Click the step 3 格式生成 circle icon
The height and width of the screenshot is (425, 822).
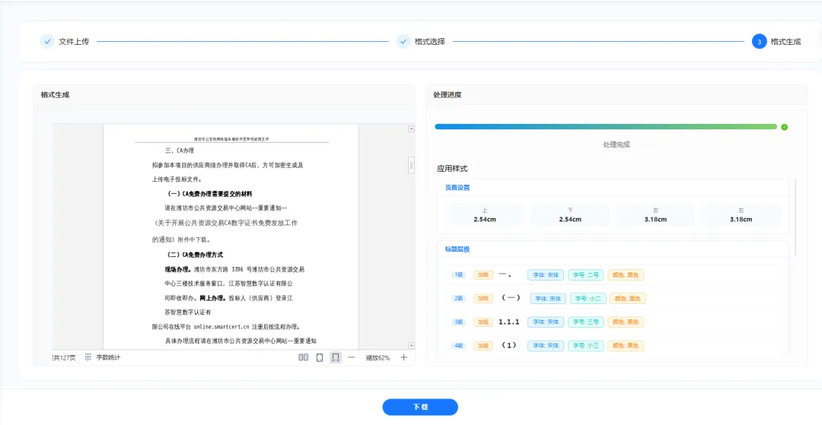(x=759, y=41)
